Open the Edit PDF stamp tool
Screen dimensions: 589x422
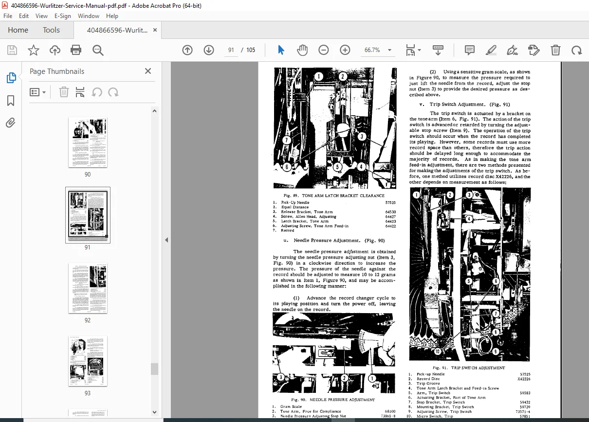[x=534, y=50]
